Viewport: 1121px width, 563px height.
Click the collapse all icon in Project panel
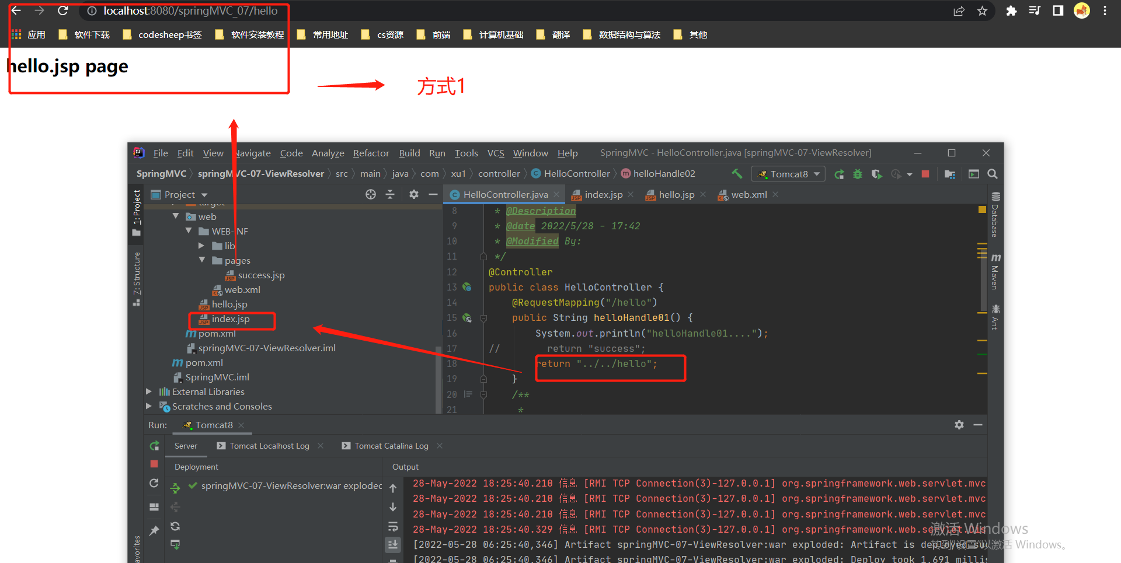pyautogui.click(x=390, y=194)
